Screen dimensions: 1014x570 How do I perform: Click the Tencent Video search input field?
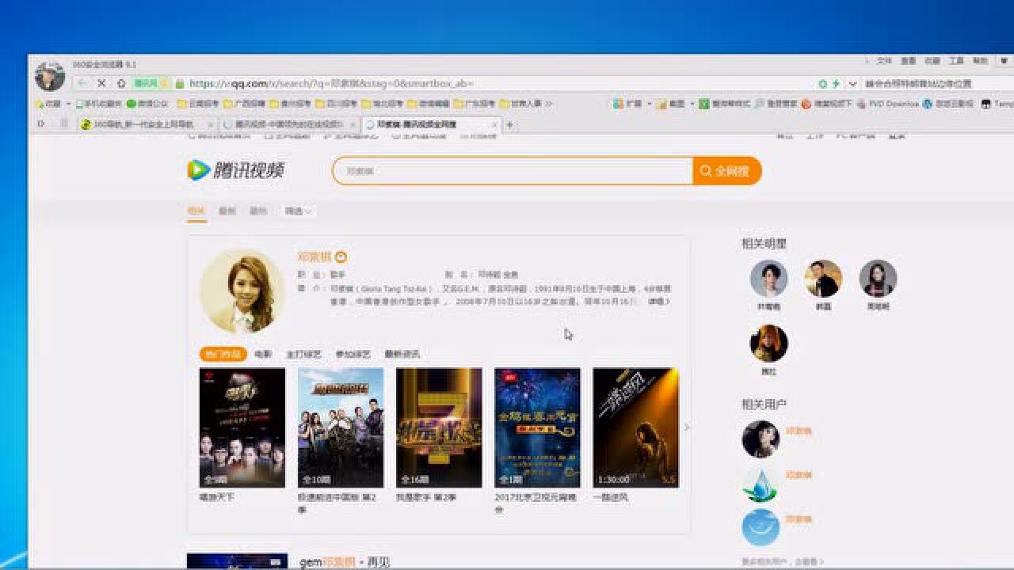tap(512, 171)
